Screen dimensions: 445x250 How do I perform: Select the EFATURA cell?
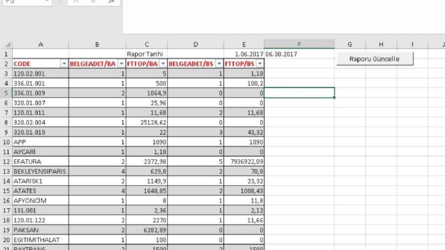[40, 161]
